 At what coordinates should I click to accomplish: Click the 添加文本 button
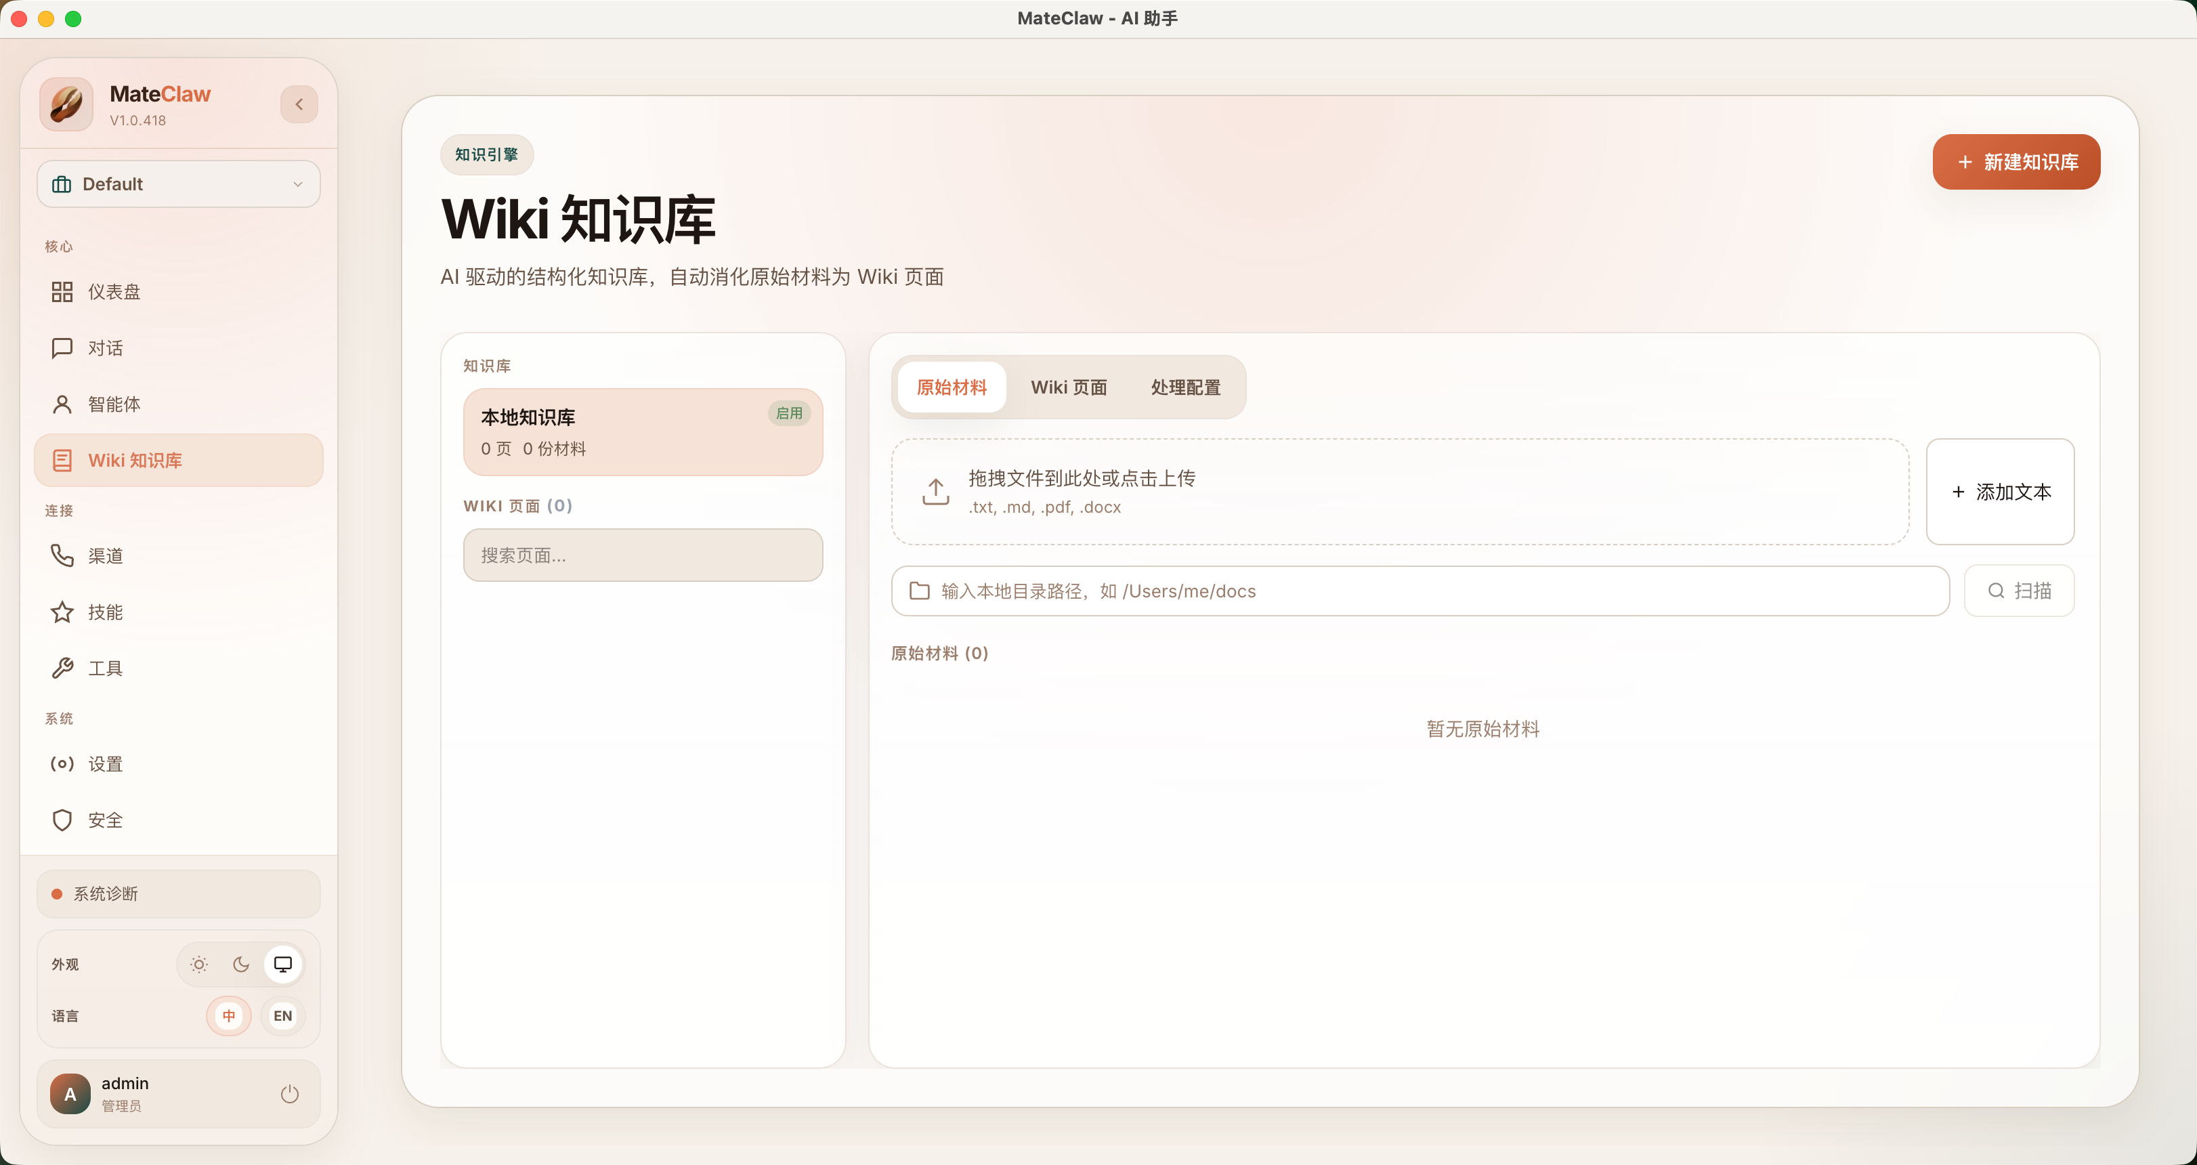pos(2000,492)
